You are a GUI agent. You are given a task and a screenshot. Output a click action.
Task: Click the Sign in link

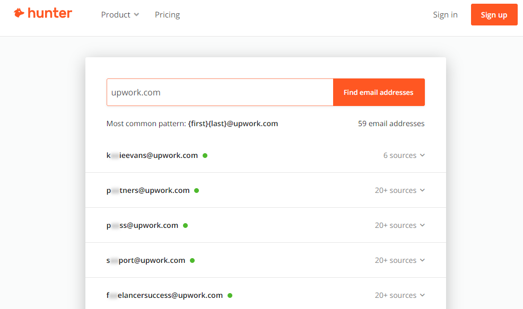pyautogui.click(x=445, y=15)
